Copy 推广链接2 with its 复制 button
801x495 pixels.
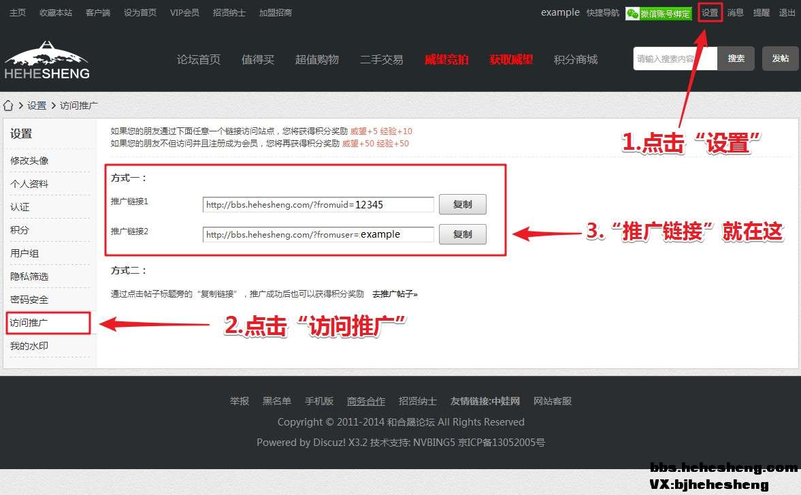click(462, 234)
